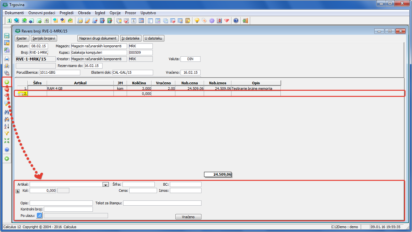Click the green plus add-row icon
Image resolution: width=412 pixels, height=232 pixels.
tap(7, 82)
